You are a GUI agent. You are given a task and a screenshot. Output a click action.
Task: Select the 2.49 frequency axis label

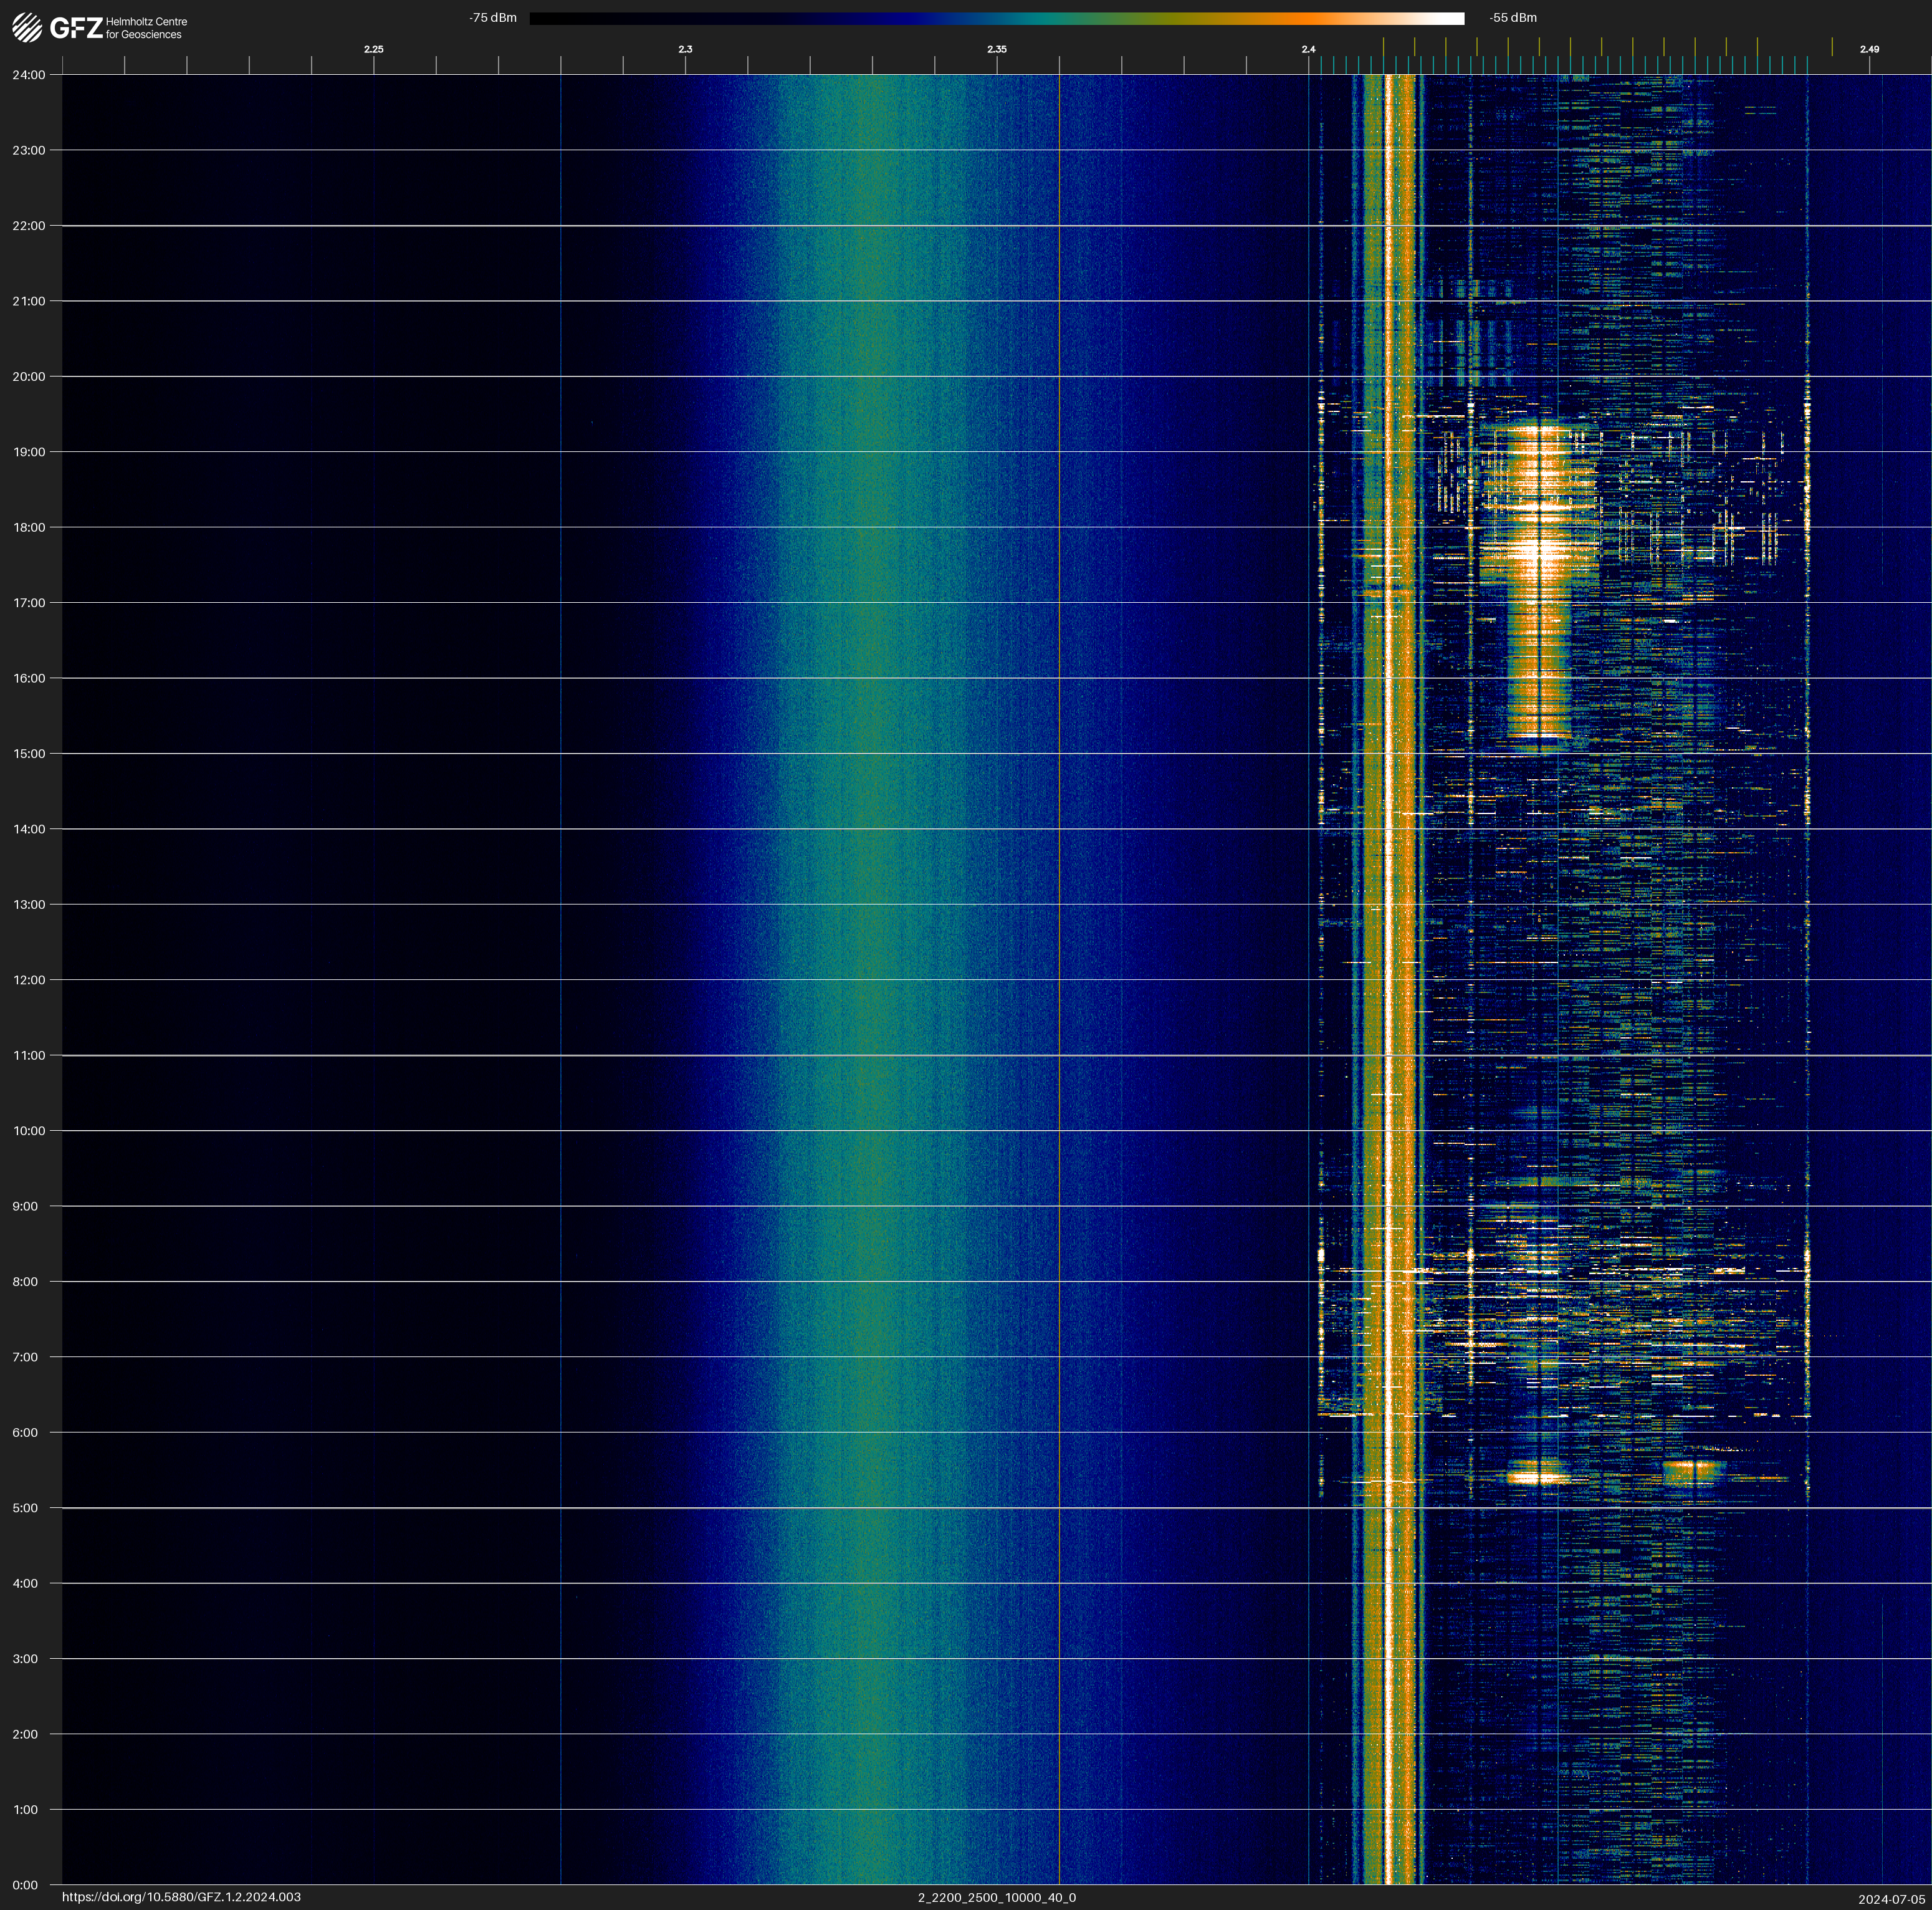click(x=1868, y=49)
